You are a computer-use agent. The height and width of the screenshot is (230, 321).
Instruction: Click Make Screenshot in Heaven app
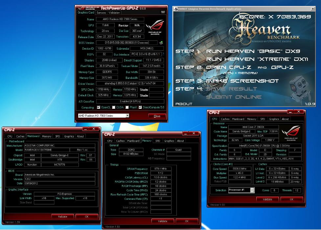click(242, 81)
